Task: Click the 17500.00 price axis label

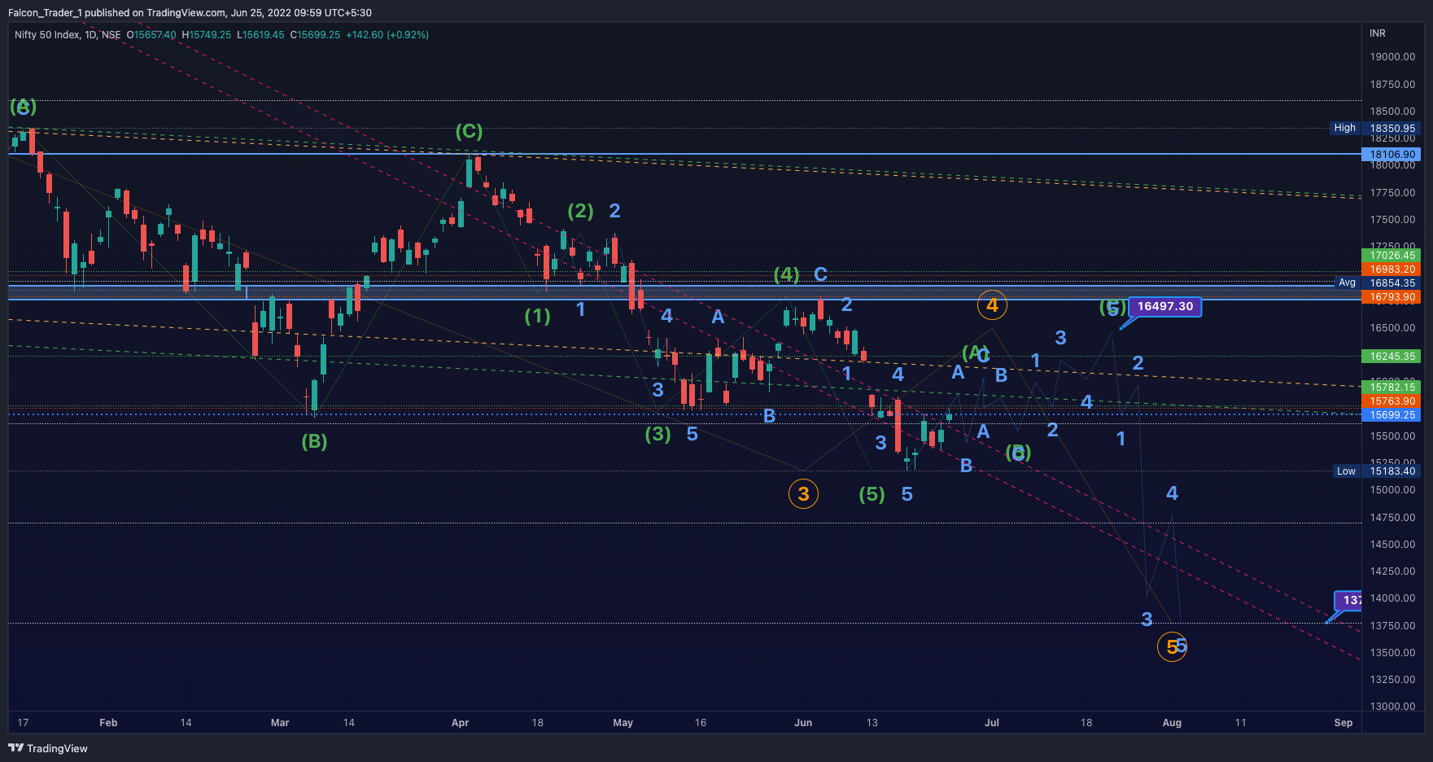Action: (1392, 220)
